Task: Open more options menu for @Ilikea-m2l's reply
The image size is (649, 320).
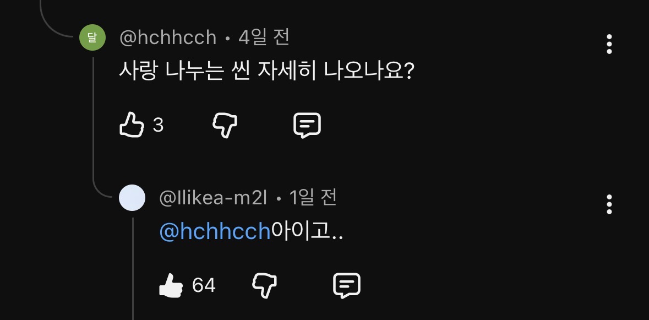Action: 609,204
